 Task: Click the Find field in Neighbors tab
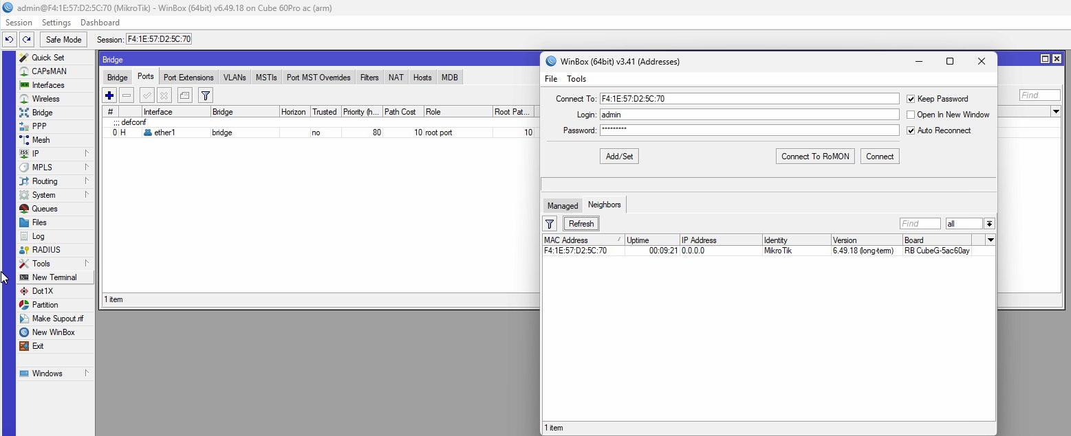(920, 224)
